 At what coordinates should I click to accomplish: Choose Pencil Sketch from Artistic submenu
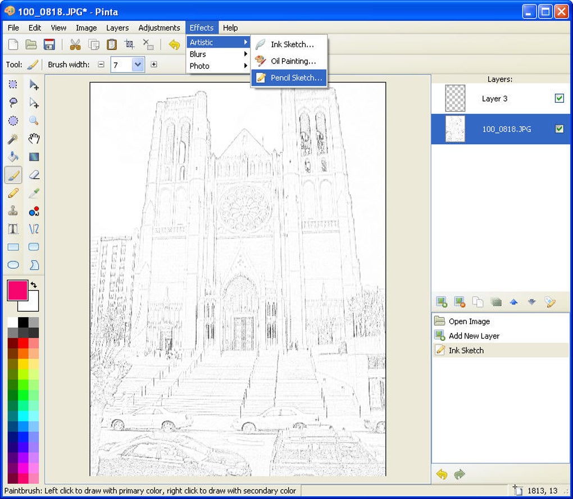point(296,78)
